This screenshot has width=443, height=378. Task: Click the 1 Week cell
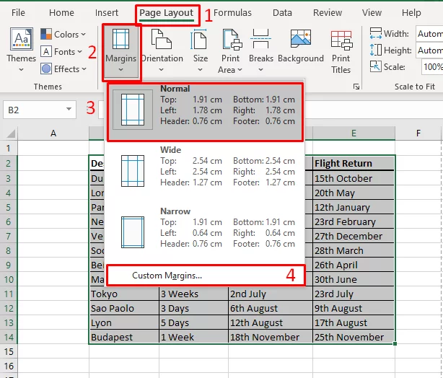pyautogui.click(x=193, y=337)
